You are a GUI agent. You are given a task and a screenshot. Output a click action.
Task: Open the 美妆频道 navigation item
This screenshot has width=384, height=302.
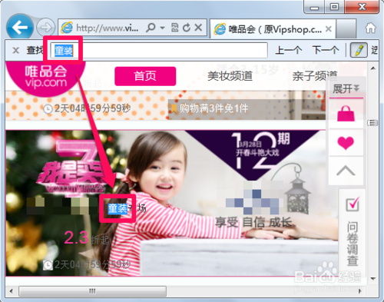coord(230,76)
